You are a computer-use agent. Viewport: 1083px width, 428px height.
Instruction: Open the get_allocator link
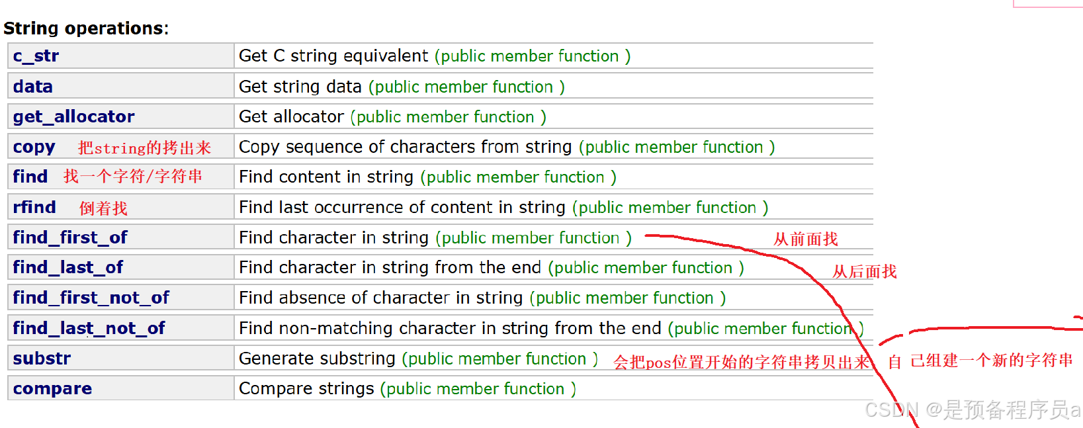73,117
